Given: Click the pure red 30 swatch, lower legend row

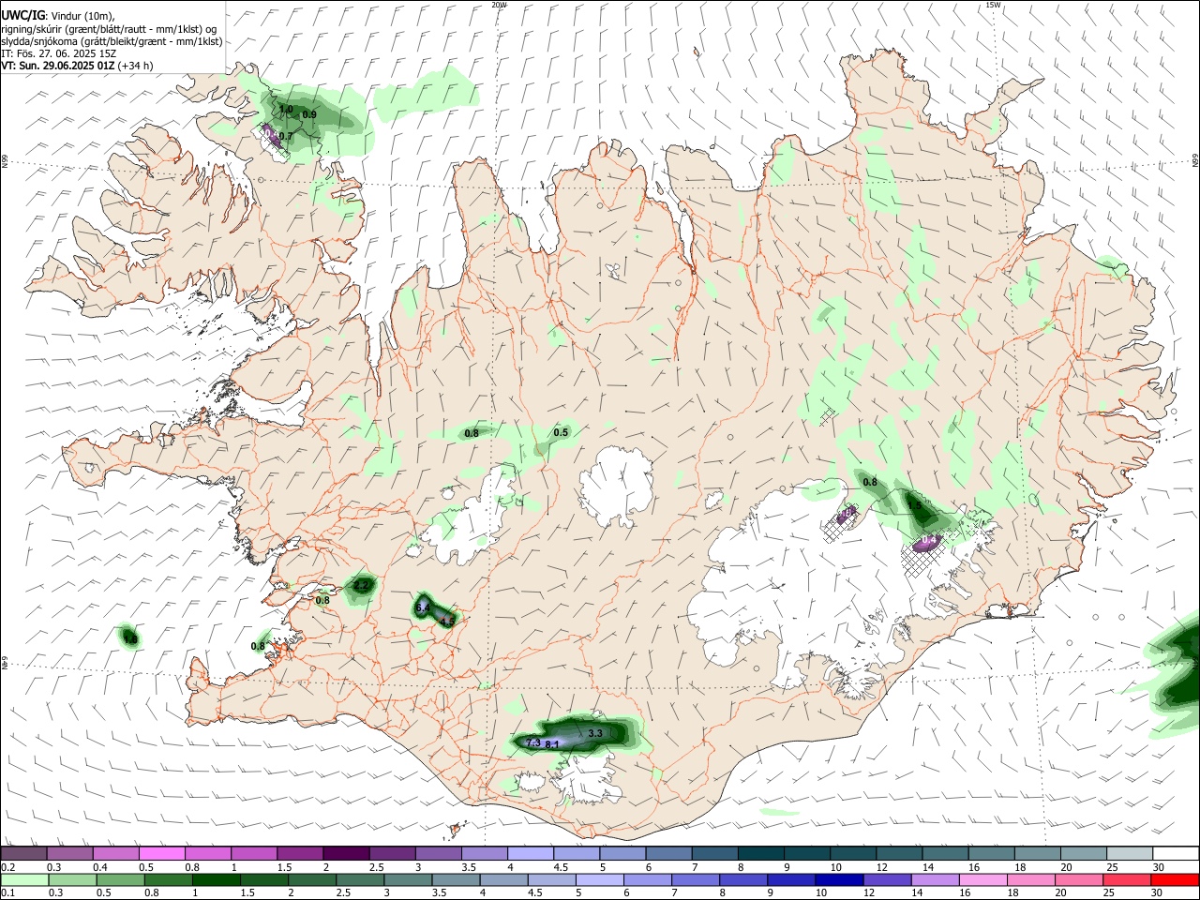Looking at the screenshot, I should pyautogui.click(x=1175, y=879).
